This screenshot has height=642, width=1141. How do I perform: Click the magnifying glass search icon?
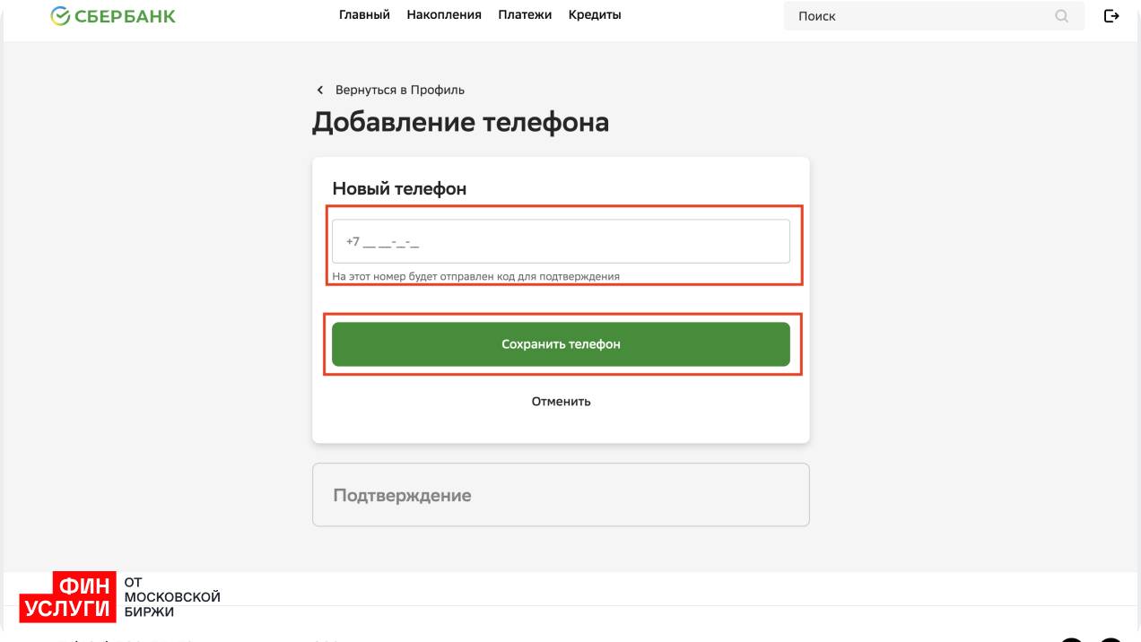1062,16
